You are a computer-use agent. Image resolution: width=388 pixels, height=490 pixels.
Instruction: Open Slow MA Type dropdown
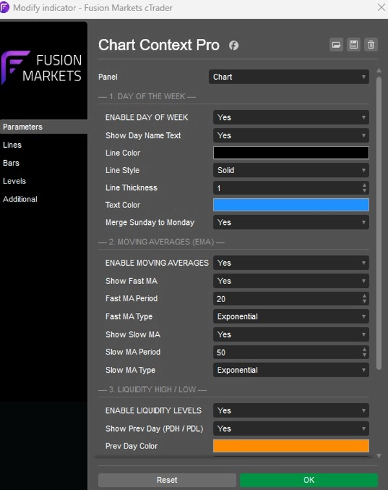[x=291, y=370]
